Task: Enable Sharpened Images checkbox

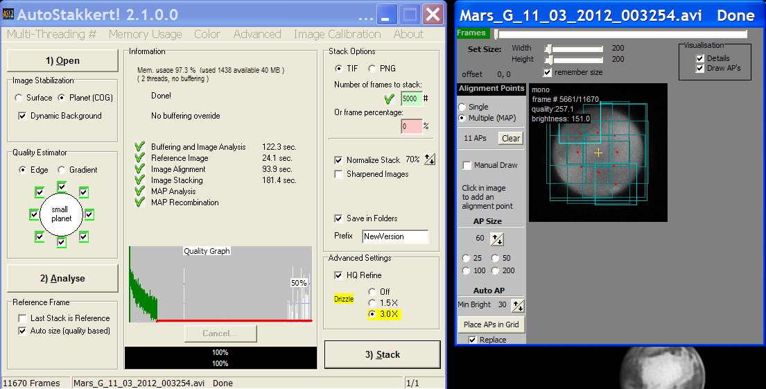Action: [338, 174]
